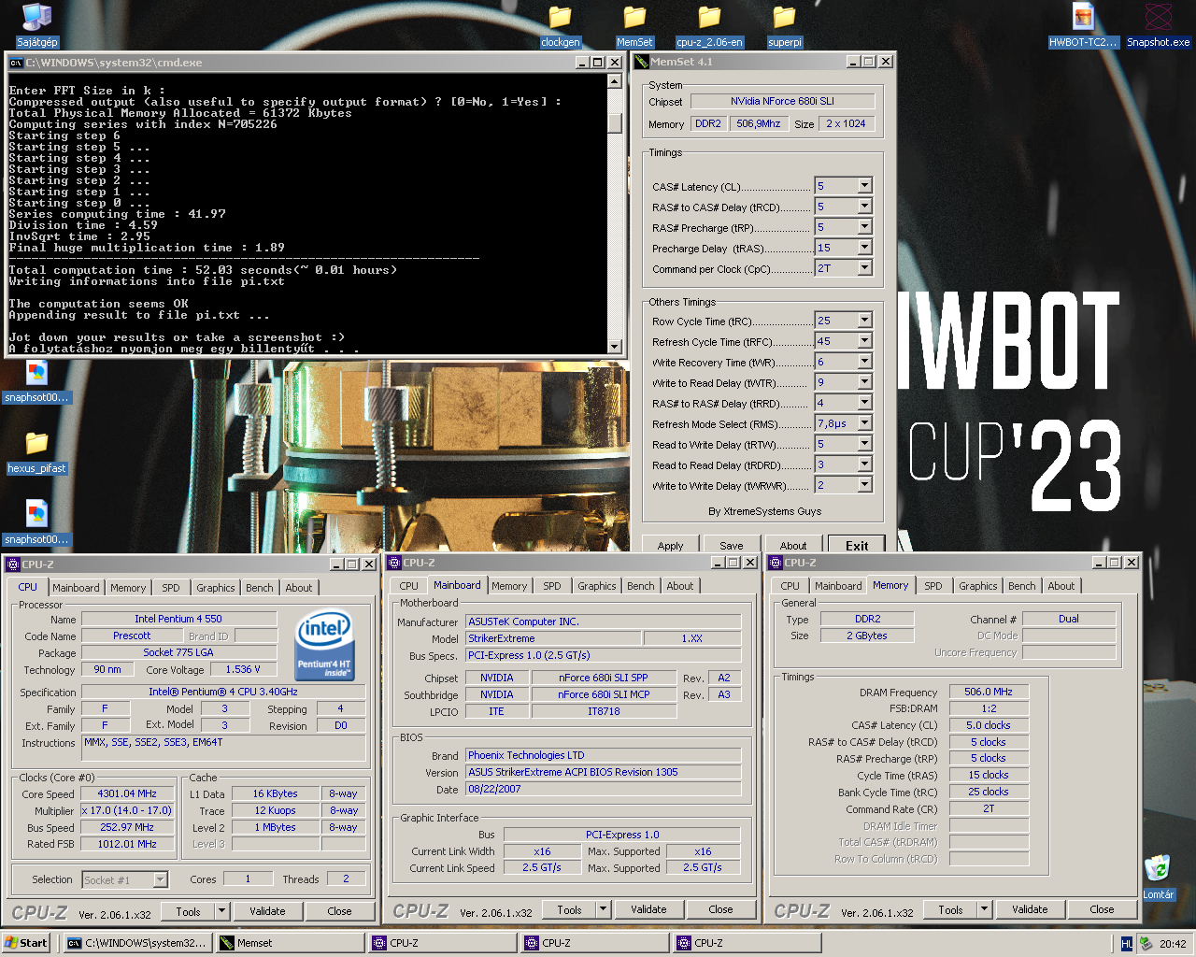Click the HU language indicator in tray
This screenshot has width=1196, height=957.
1127,944
